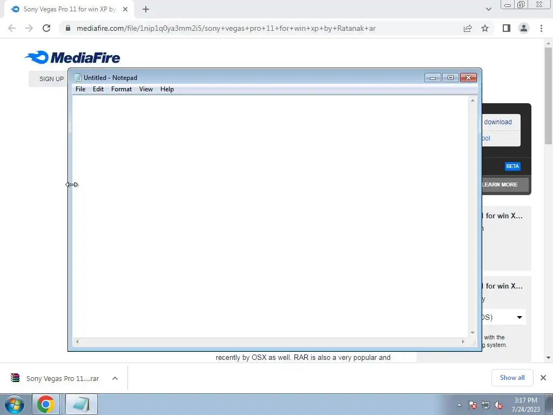Click inside the Notepad text area
This screenshot has height=415, width=553.
[x=271, y=216]
